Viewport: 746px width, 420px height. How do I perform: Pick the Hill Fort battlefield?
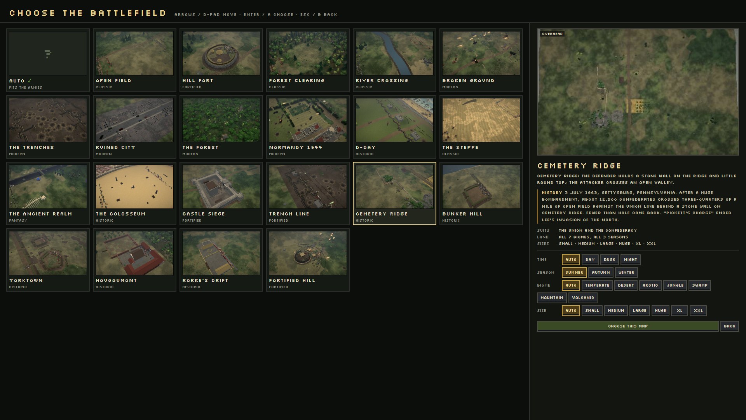tap(221, 60)
